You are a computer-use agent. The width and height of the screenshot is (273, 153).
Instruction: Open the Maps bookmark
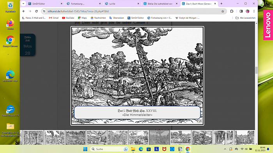click(82, 18)
